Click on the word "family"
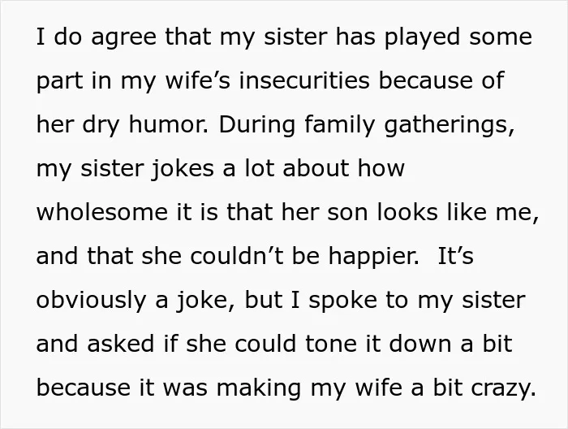The width and height of the screenshot is (568, 429). pyautogui.click(x=339, y=125)
